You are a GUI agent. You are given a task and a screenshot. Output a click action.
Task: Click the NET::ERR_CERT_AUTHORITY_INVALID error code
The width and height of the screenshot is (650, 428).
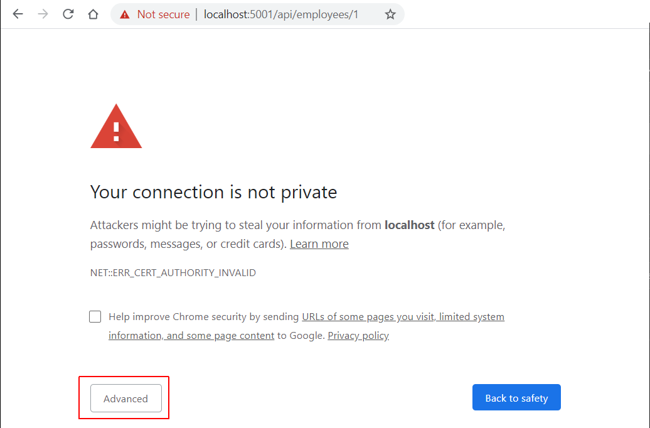173,273
